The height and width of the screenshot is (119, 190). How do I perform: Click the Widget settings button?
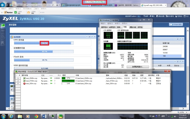(x=176, y=24)
